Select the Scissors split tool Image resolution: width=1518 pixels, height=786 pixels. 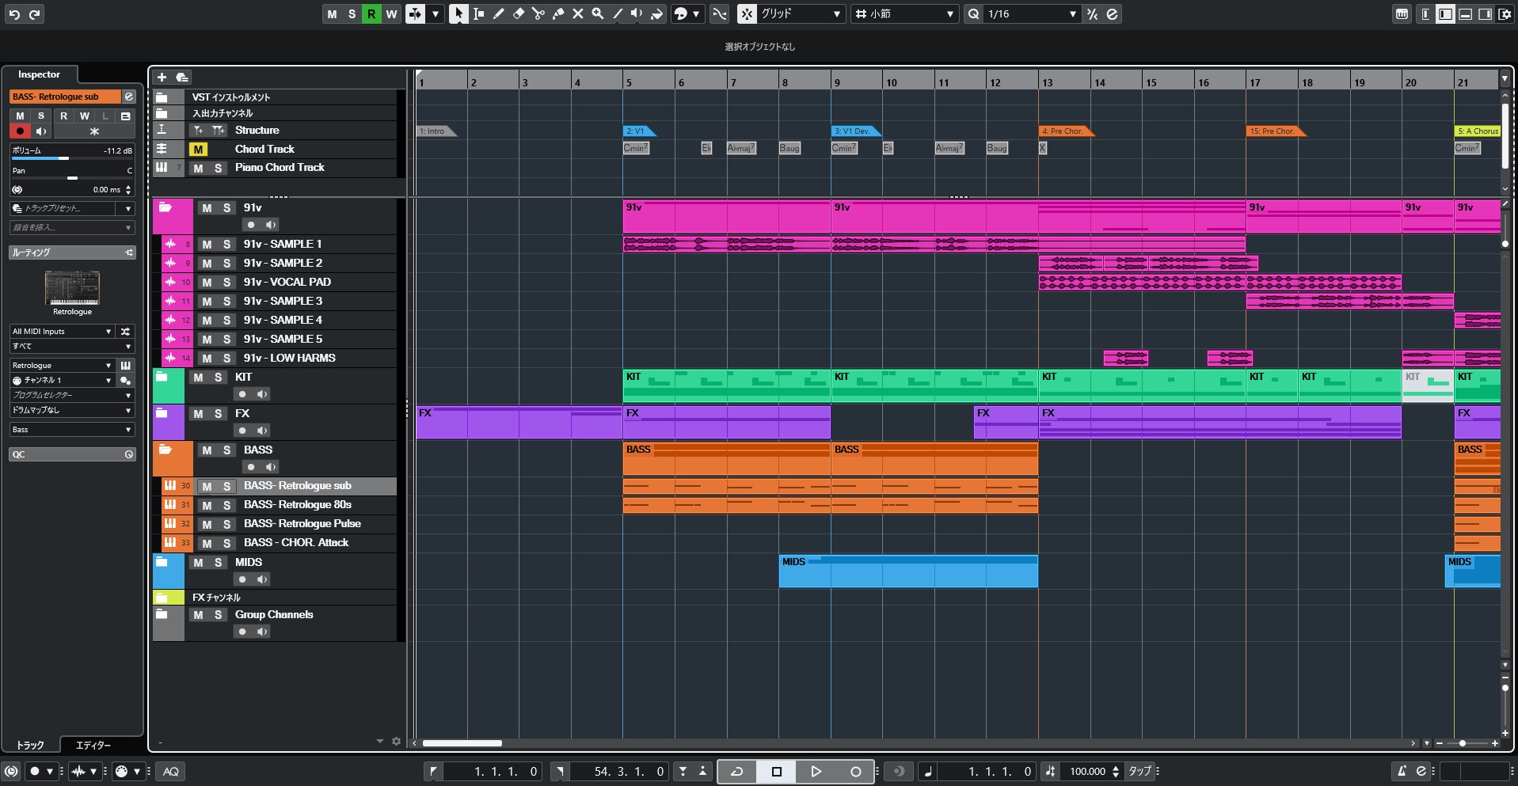coord(538,14)
